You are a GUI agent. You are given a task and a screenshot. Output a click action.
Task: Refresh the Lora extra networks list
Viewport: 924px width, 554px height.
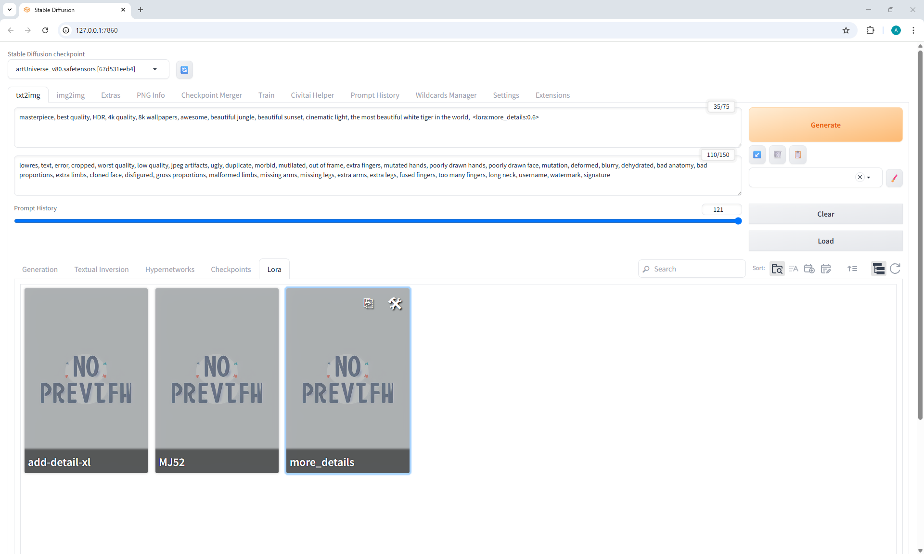click(895, 269)
